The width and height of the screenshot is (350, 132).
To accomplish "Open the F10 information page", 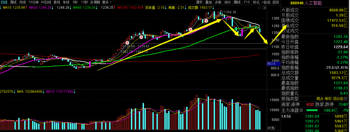I will tap(247, 3).
